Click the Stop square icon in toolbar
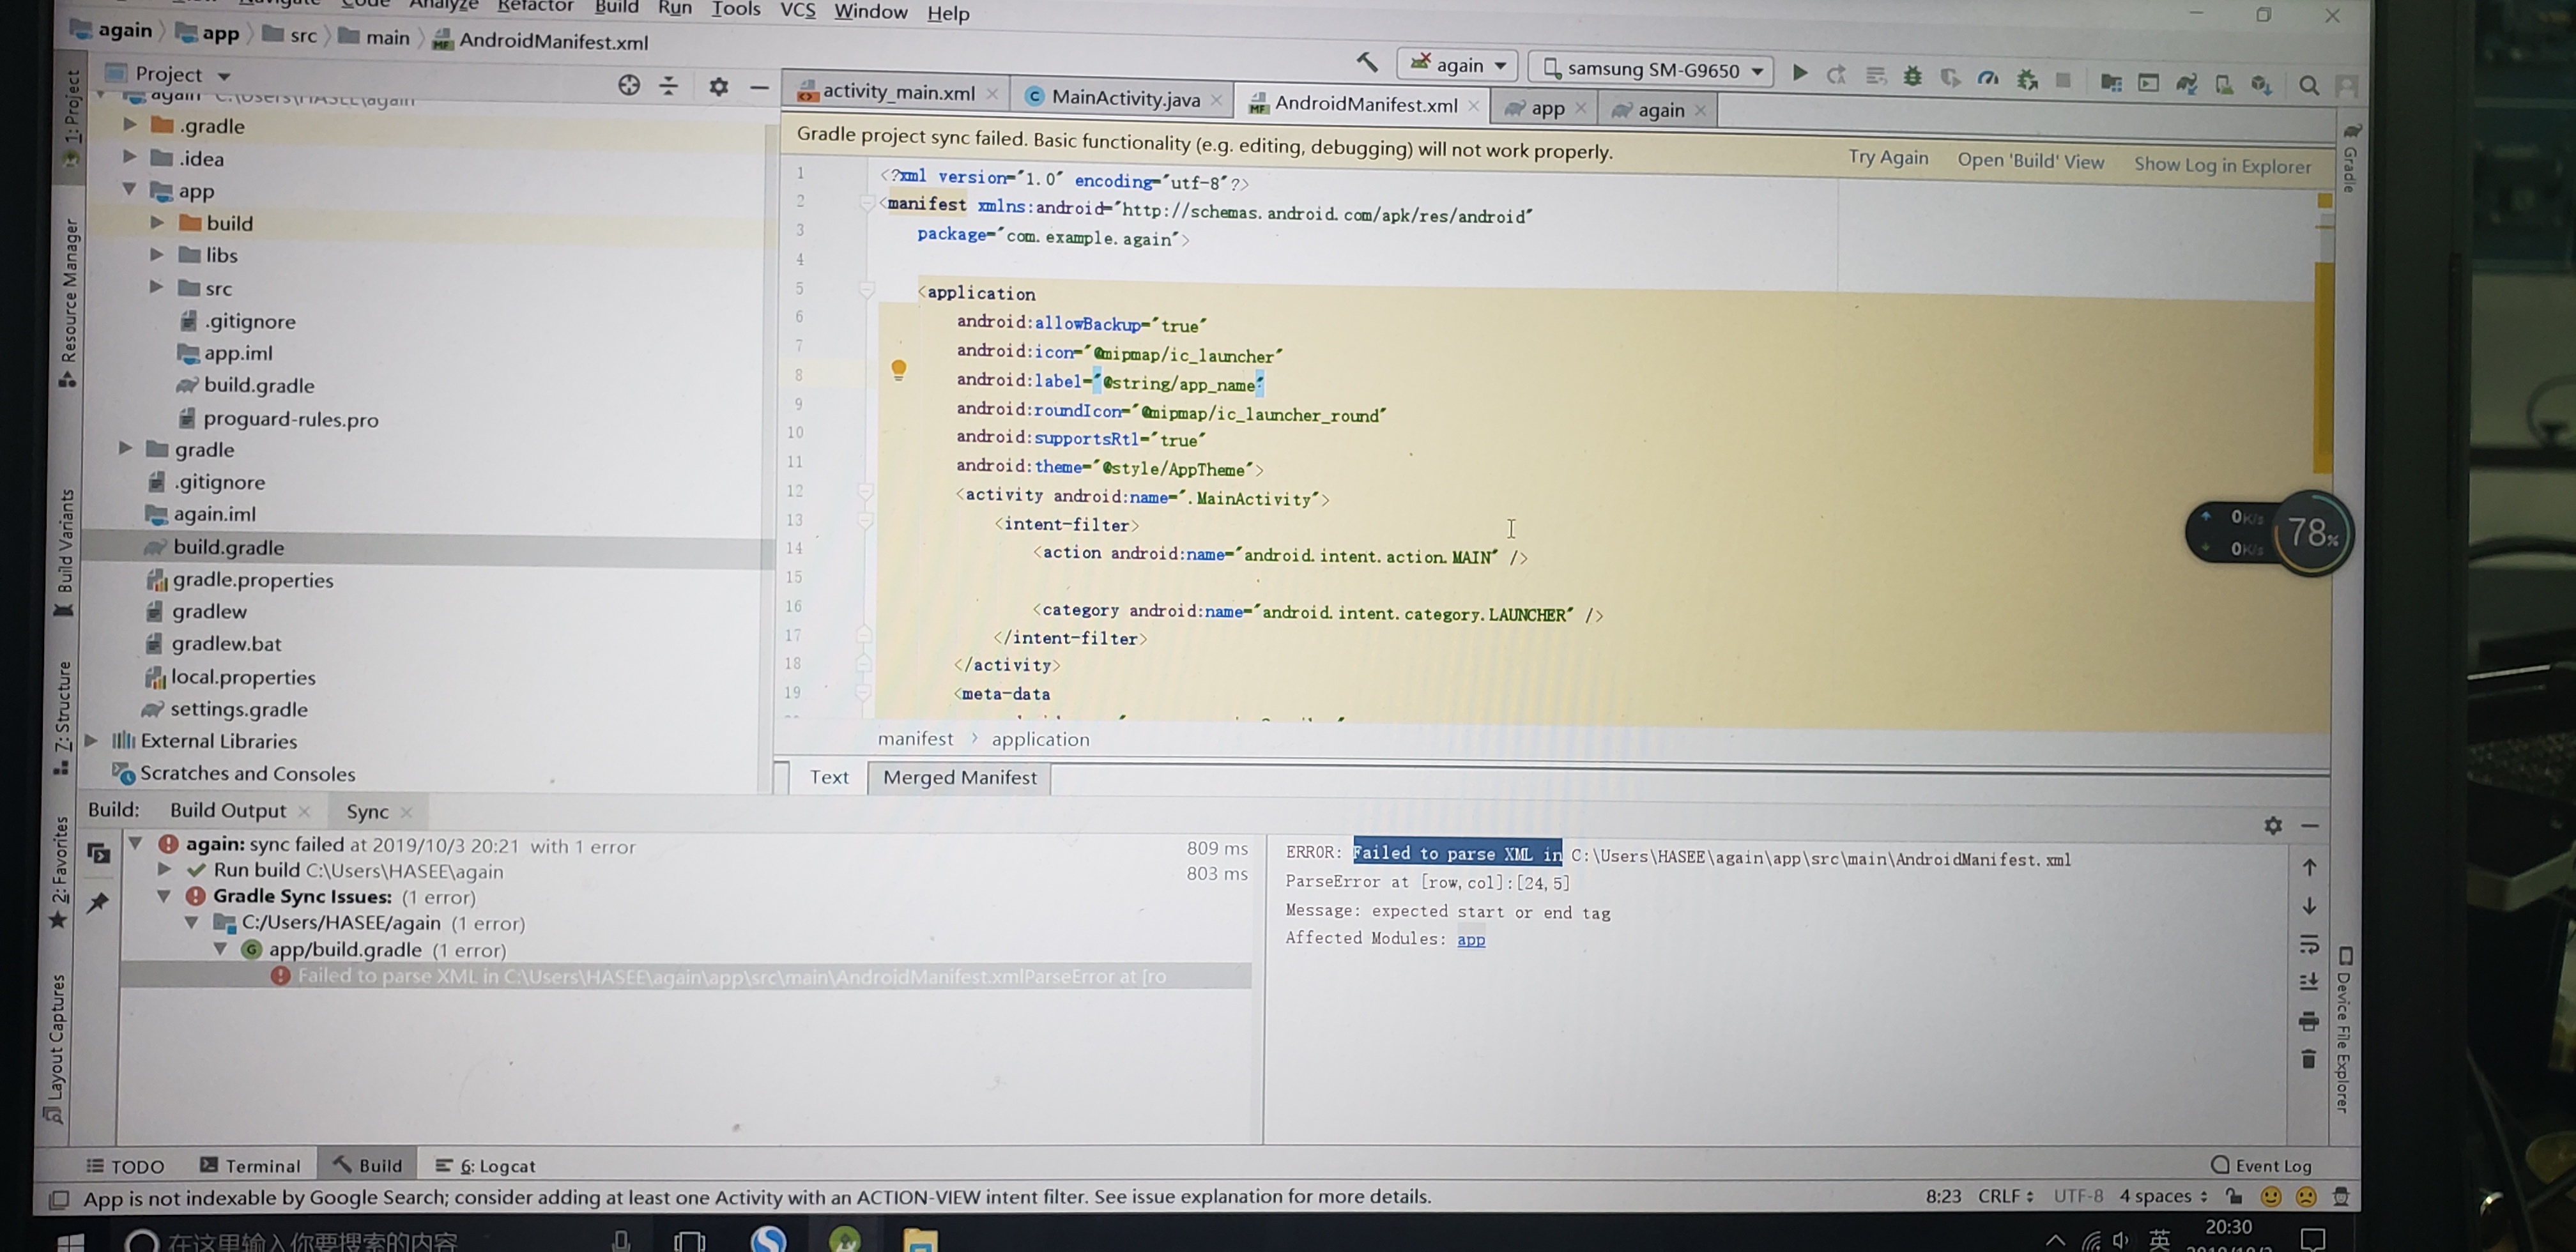 2062,80
